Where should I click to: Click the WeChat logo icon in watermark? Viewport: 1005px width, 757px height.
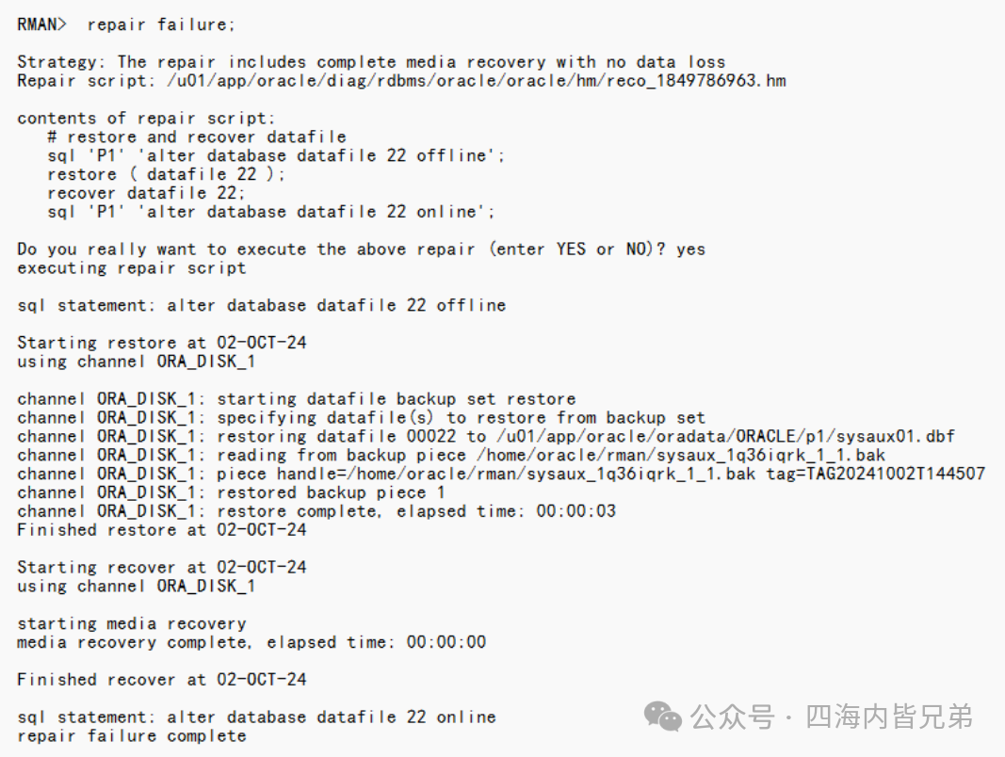coord(663,716)
